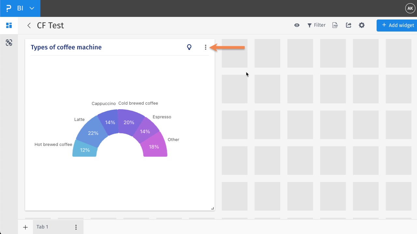The height and width of the screenshot is (234, 417).
Task: Click the Insights lightbulb on coffee widget
Action: (189, 47)
